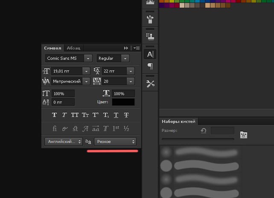274x198 pixels.
Task: Click the 19,01 пт font size field
Action: [66, 71]
